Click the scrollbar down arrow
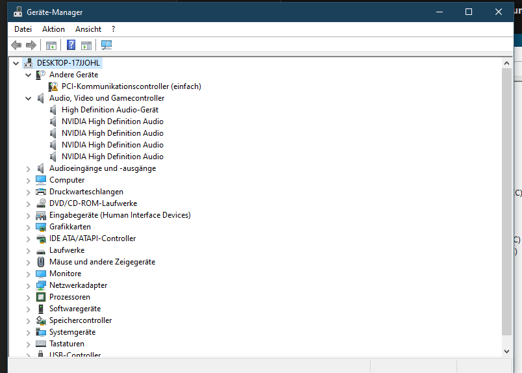The image size is (522, 373). pyautogui.click(x=506, y=352)
